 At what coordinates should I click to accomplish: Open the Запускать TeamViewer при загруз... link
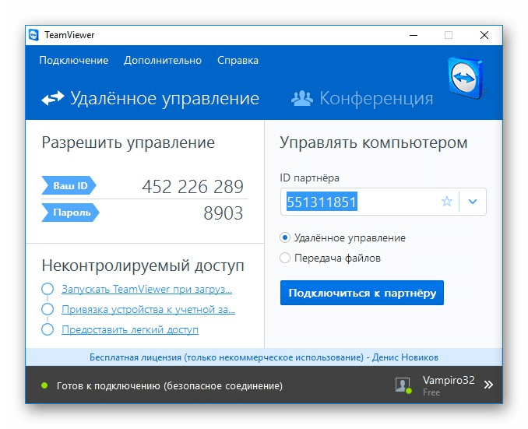pyautogui.click(x=147, y=289)
